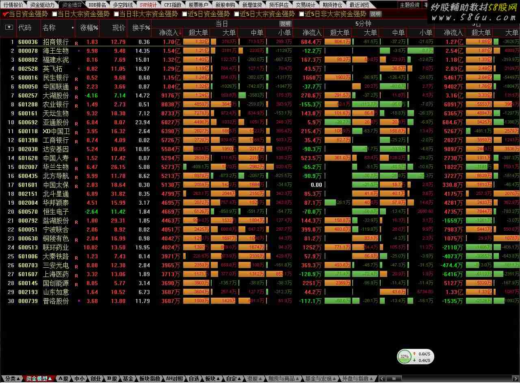Switch to the 行情报价 top tab
This screenshot has height=383, width=520.
13,5
